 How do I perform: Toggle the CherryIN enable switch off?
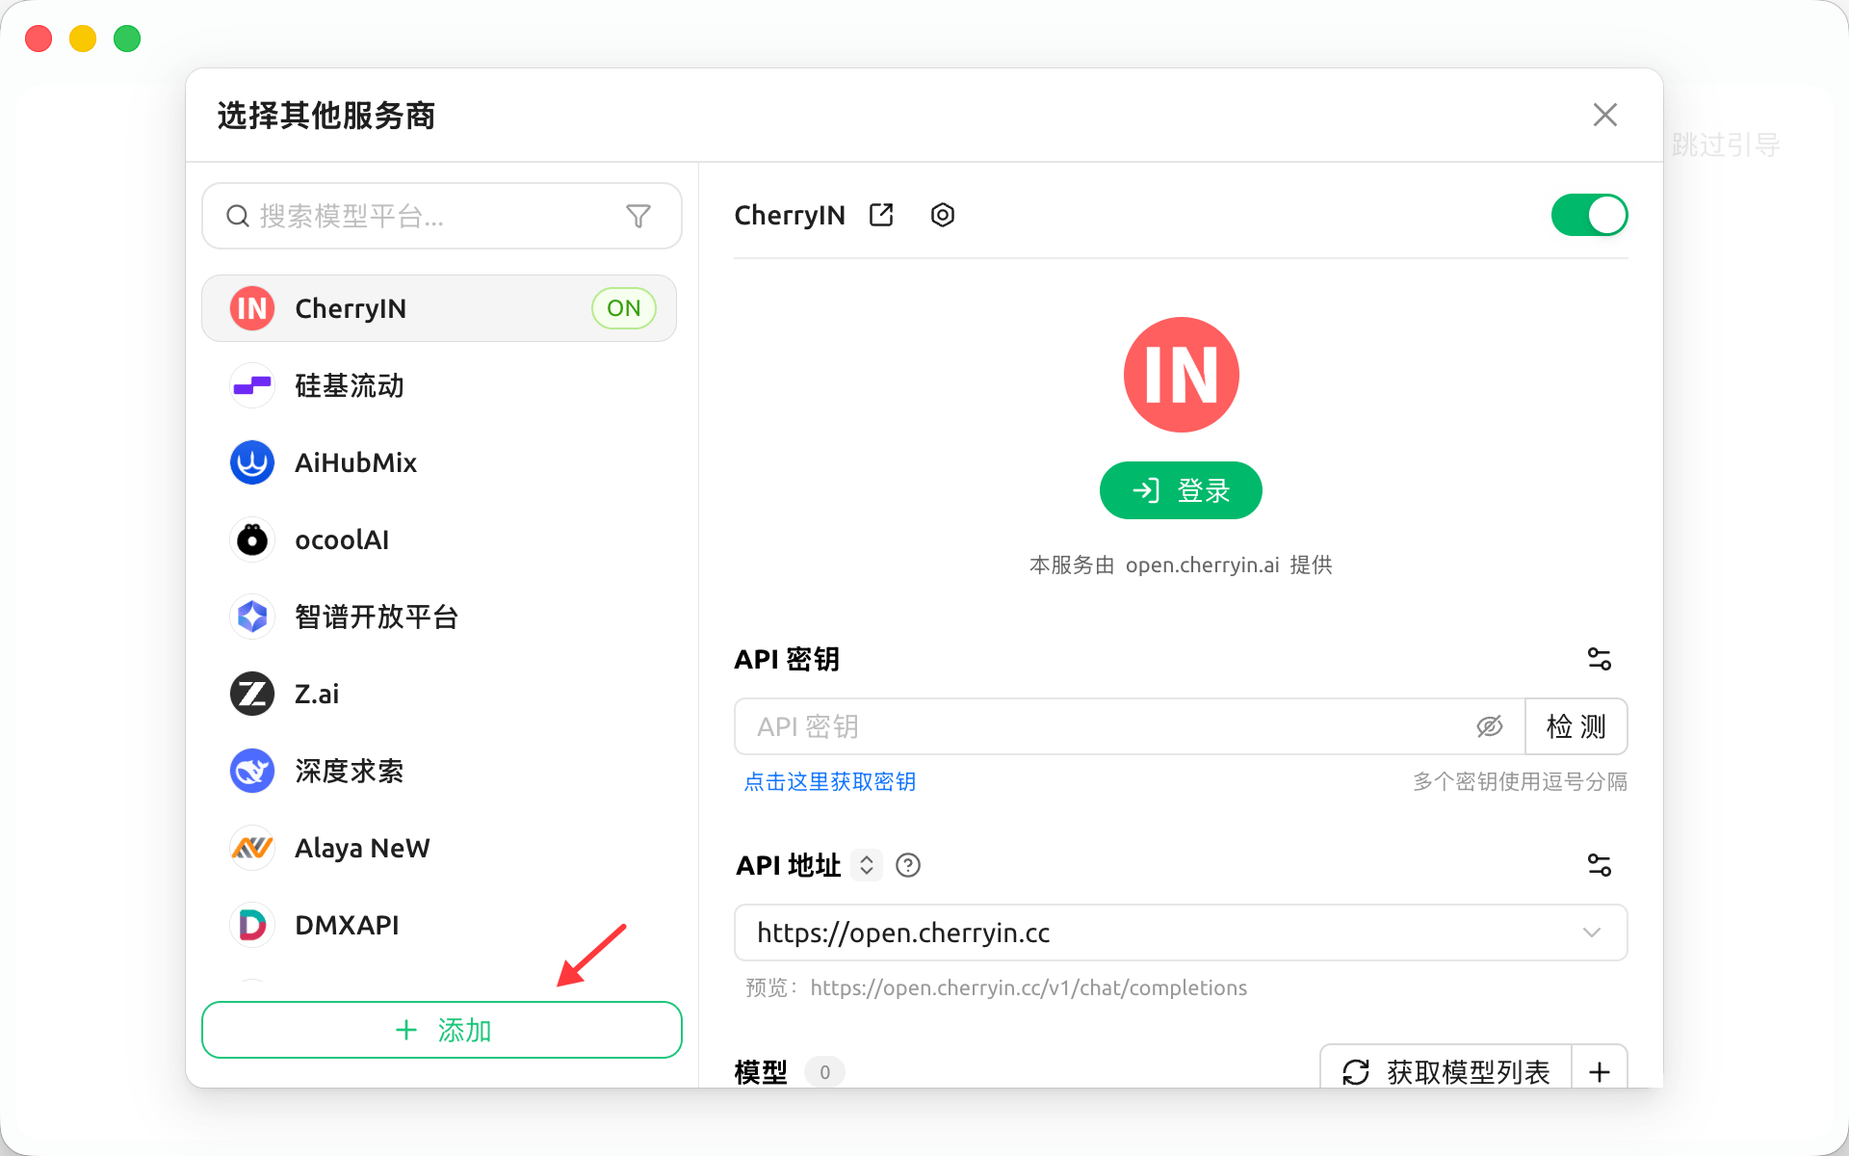[1589, 215]
